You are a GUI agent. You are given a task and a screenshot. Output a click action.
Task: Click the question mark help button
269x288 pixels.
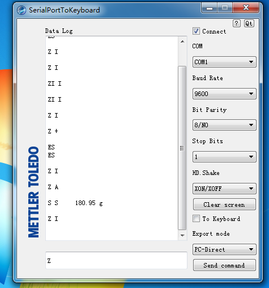237,23
